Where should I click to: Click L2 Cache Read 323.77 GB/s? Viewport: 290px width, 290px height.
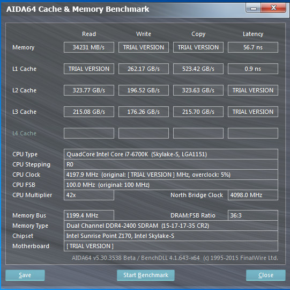click(89, 90)
